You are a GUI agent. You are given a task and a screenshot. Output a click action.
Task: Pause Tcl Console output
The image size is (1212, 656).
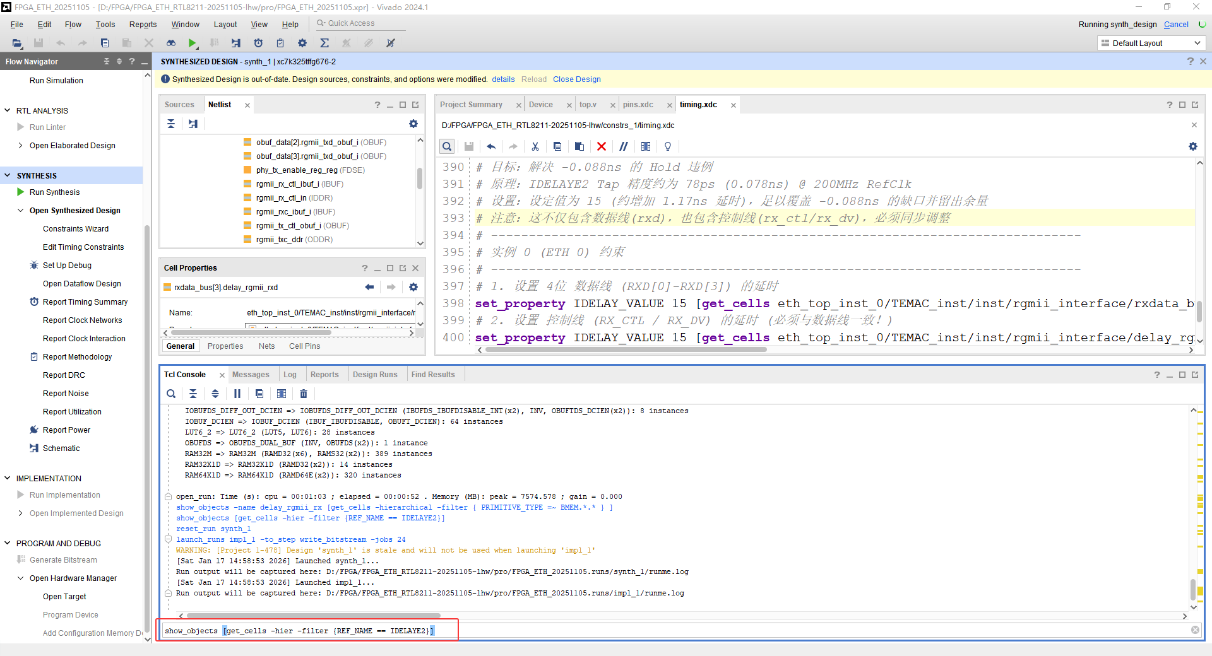pos(237,394)
